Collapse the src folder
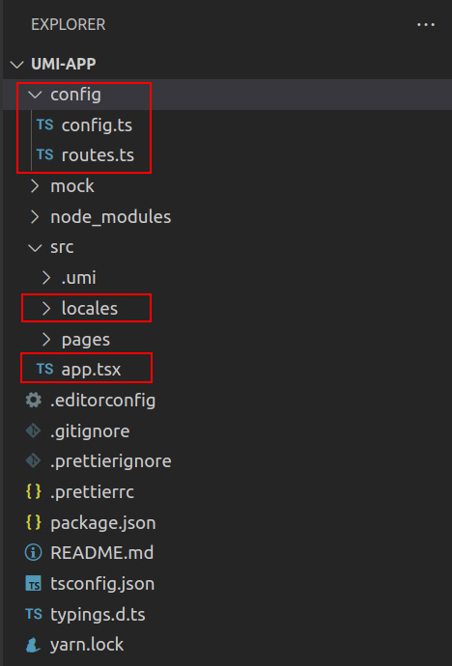 pyautogui.click(x=35, y=247)
